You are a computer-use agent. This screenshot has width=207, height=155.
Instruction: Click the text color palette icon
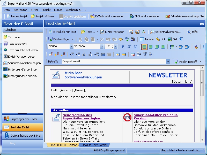tap(196, 47)
